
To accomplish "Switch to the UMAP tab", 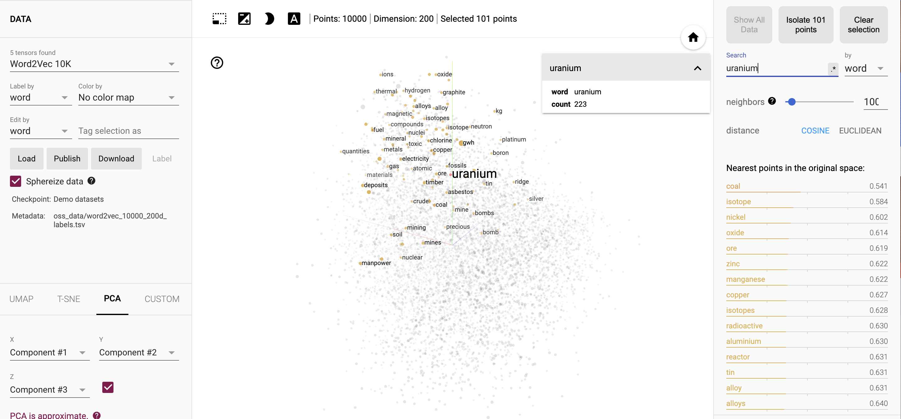I will coord(21,299).
